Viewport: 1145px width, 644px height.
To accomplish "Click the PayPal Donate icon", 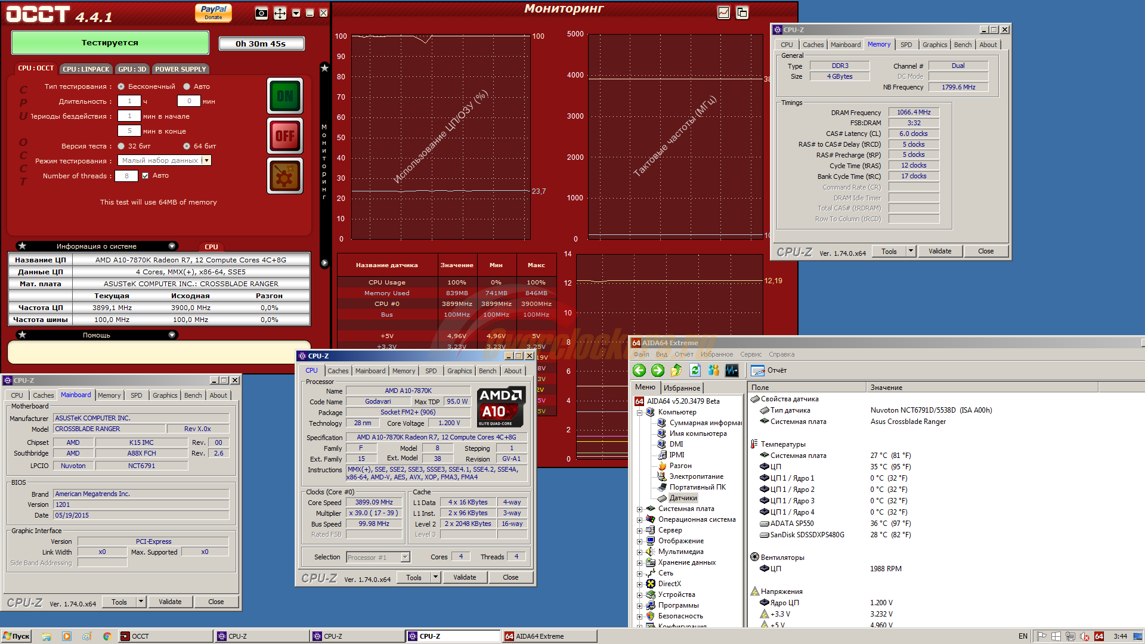I will 213,13.
